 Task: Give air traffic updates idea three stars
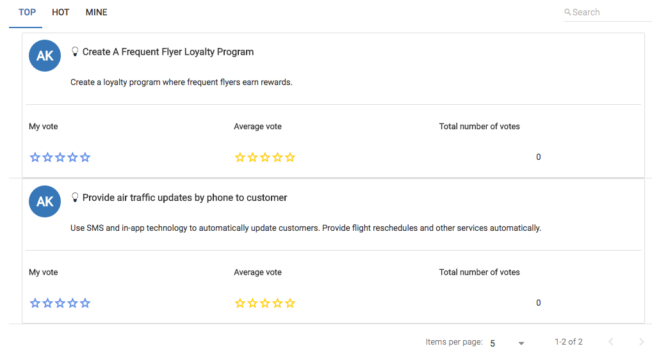coord(60,303)
